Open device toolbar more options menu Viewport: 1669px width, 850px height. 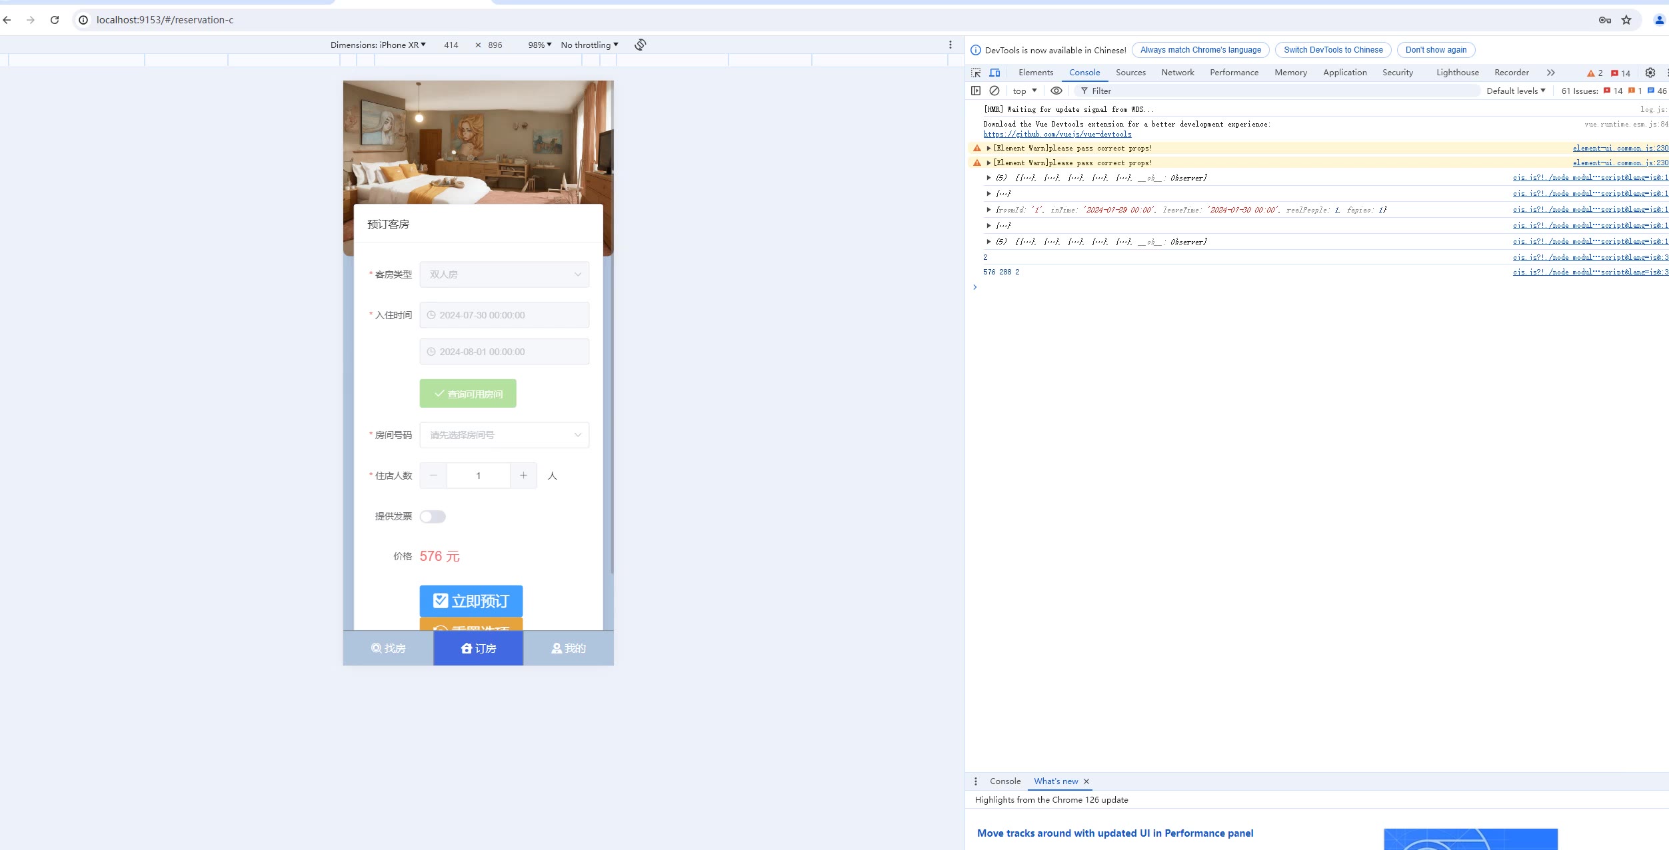click(x=950, y=45)
